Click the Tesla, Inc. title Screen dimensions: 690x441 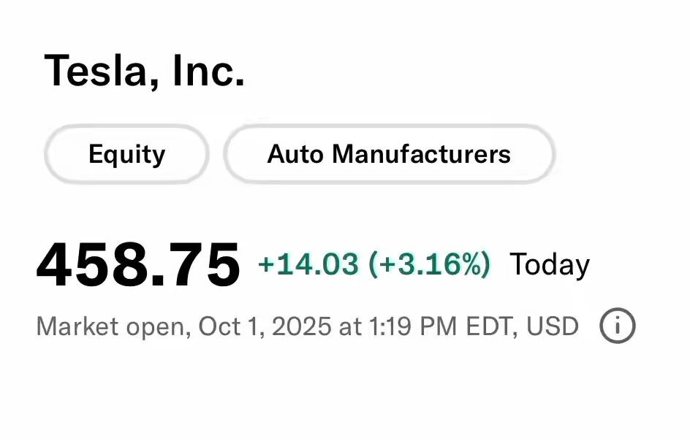pyautogui.click(x=145, y=71)
